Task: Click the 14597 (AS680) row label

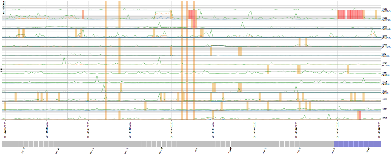Action: [x=385, y=92]
